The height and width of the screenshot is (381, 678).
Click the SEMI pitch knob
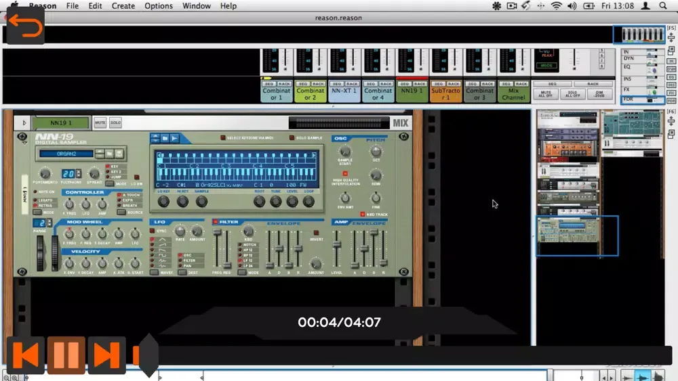(x=376, y=175)
